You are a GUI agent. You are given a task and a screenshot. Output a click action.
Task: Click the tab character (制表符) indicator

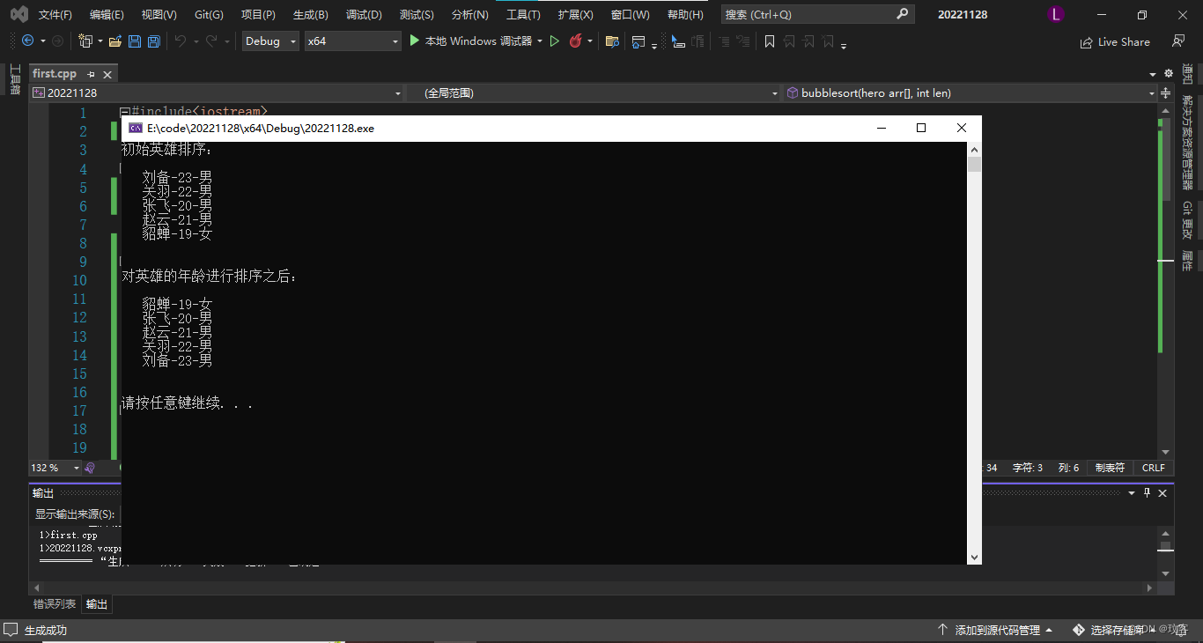1110,468
